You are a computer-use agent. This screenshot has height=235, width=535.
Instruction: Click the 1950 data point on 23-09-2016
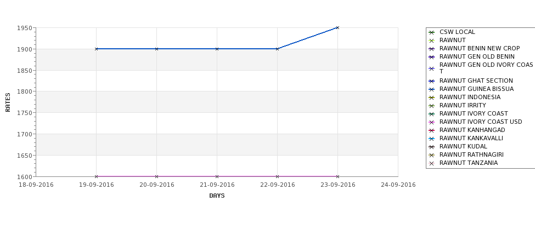point(337,27)
